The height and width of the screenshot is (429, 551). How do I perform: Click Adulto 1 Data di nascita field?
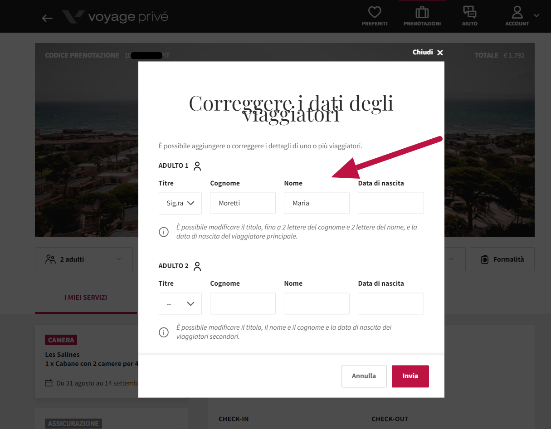pos(391,203)
